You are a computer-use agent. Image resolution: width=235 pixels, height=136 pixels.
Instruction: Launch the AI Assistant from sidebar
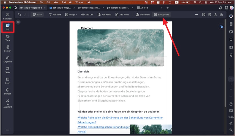[x=8, y=104]
